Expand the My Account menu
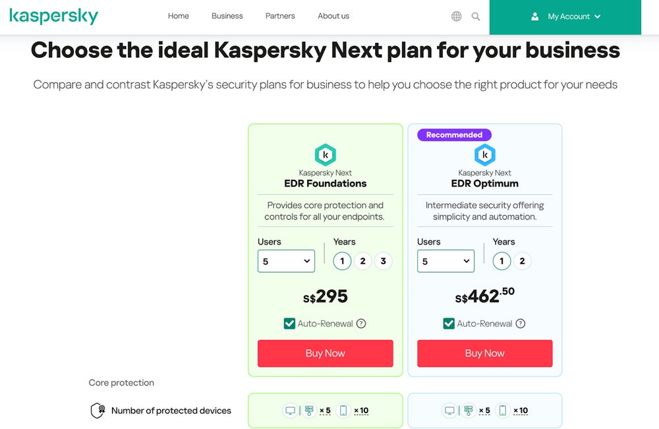Viewport: 659px width, 429px height. tap(565, 16)
